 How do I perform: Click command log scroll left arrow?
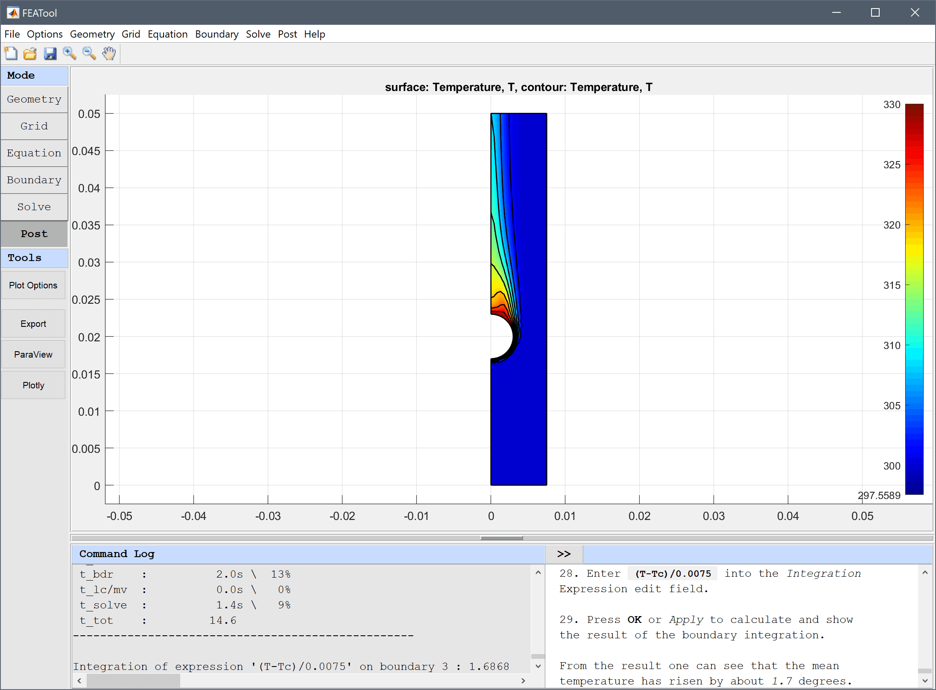[x=79, y=681]
